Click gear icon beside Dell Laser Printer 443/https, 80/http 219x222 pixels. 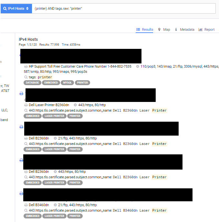(x=75, y=105)
